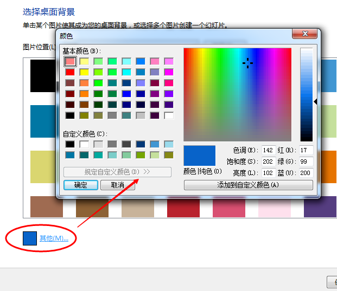Pick the white swatch in basic colors
337x291 pixels.
click(x=169, y=115)
